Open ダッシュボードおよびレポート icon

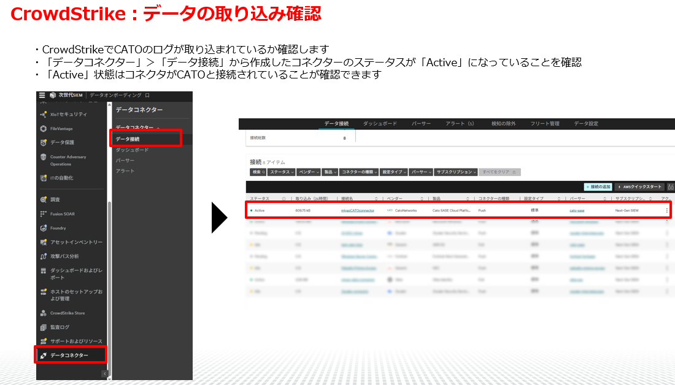click(x=43, y=270)
